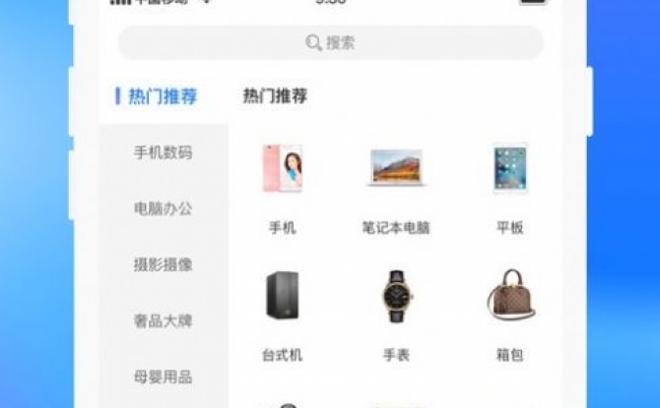The height and width of the screenshot is (408, 660).
Task: Click the 台式机 text label
Action: [283, 356]
